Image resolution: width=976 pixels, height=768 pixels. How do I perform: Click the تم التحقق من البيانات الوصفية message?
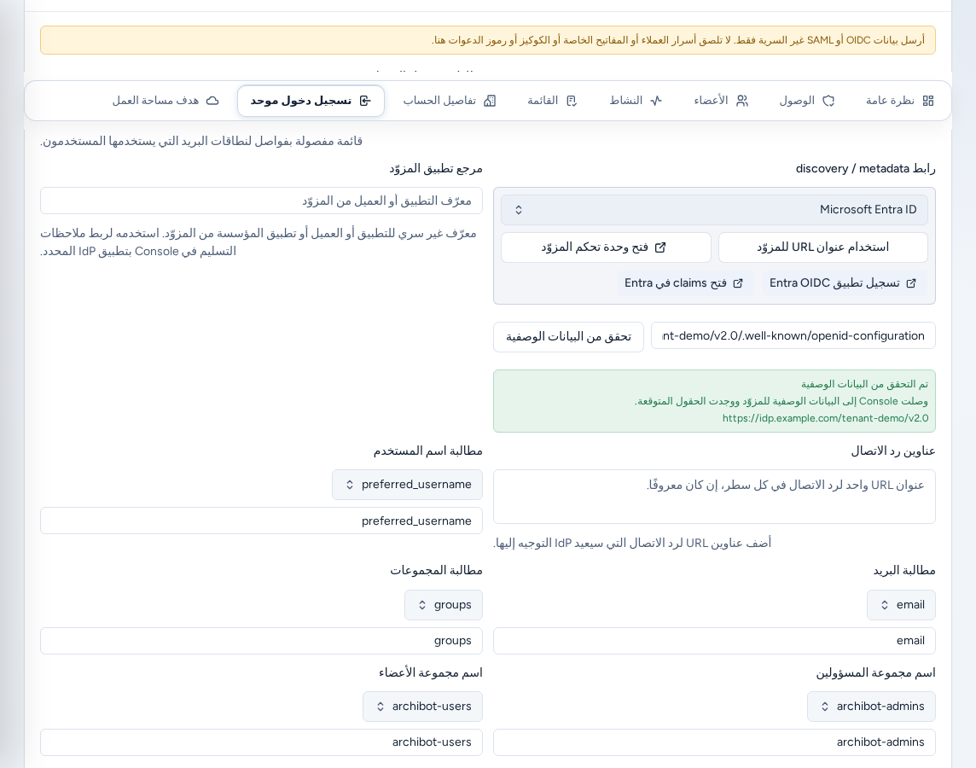[x=864, y=384]
